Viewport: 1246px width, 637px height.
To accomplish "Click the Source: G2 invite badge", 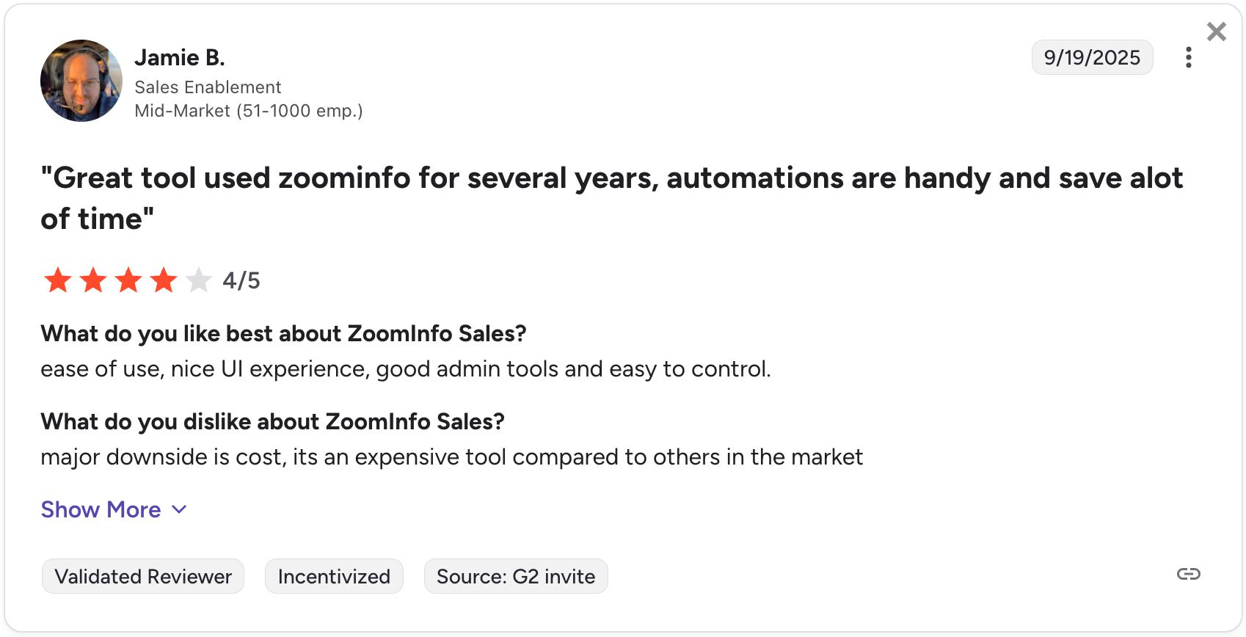I will [x=515, y=576].
